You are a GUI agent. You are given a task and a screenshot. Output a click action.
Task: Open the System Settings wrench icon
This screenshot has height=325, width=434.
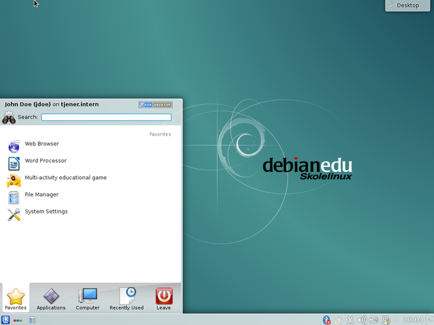point(14,214)
